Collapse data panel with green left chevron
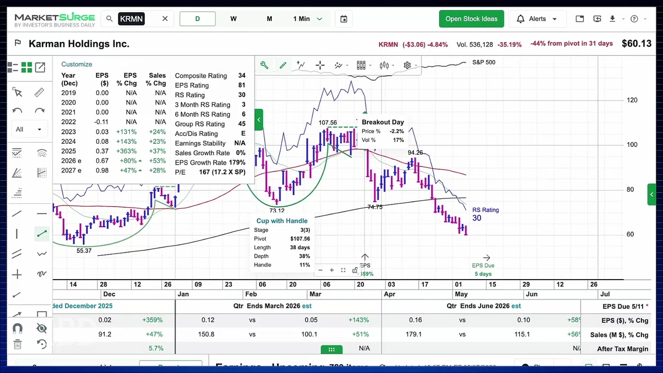The height and width of the screenshot is (373, 663). (259, 119)
